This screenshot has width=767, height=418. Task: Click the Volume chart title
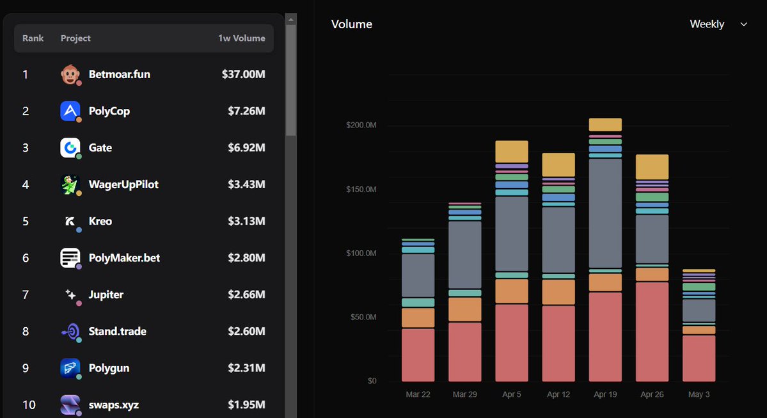tap(352, 24)
